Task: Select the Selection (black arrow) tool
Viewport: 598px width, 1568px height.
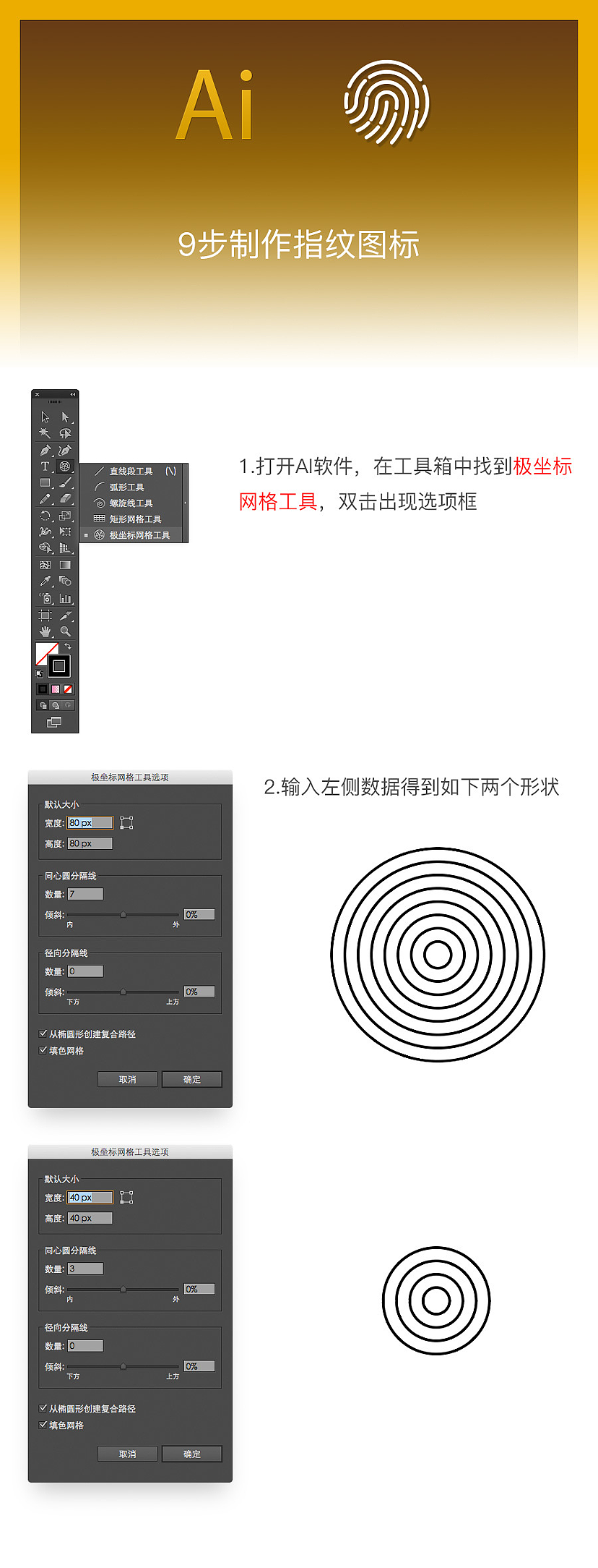Action: point(45,417)
